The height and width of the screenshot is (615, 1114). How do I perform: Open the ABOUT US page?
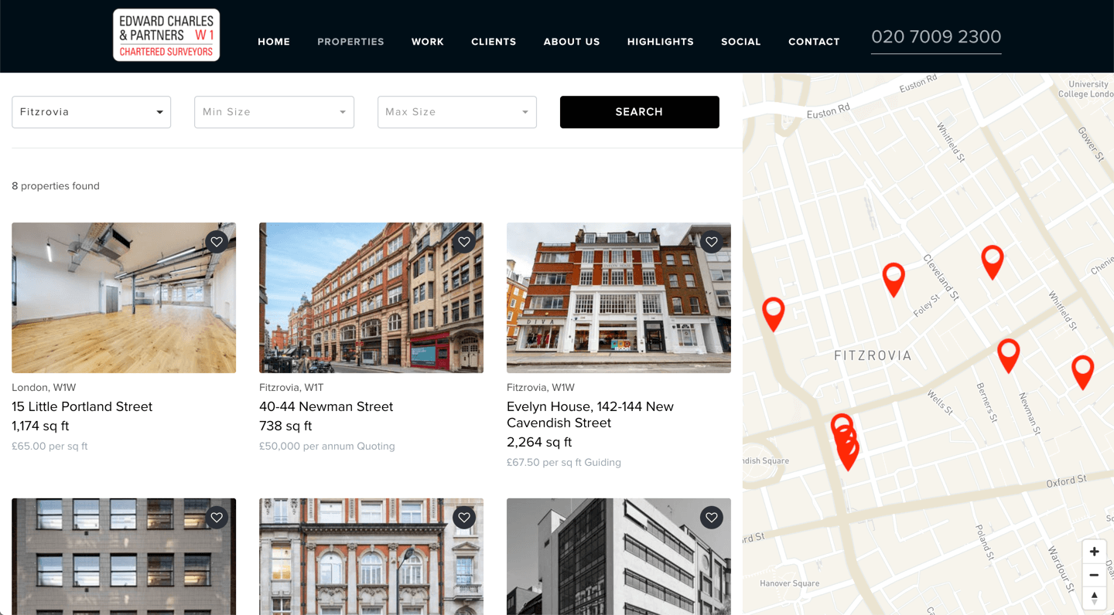[x=572, y=42]
